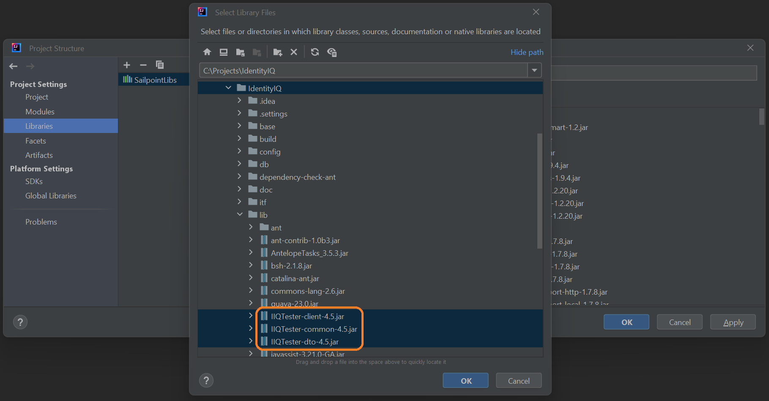769x401 pixels.
Task: Click Hide path link
Action: [x=527, y=52]
